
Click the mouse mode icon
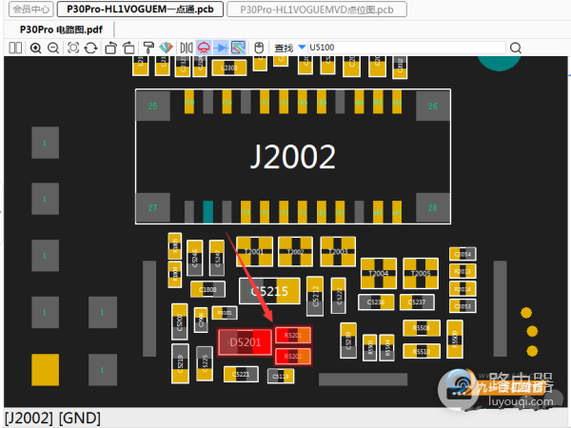tap(260, 48)
